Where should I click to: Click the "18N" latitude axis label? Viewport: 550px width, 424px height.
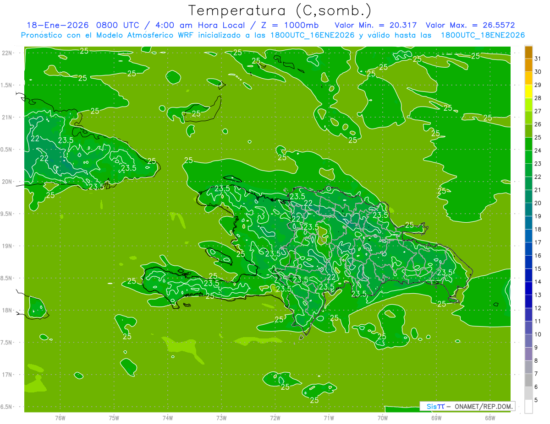pos(7,310)
